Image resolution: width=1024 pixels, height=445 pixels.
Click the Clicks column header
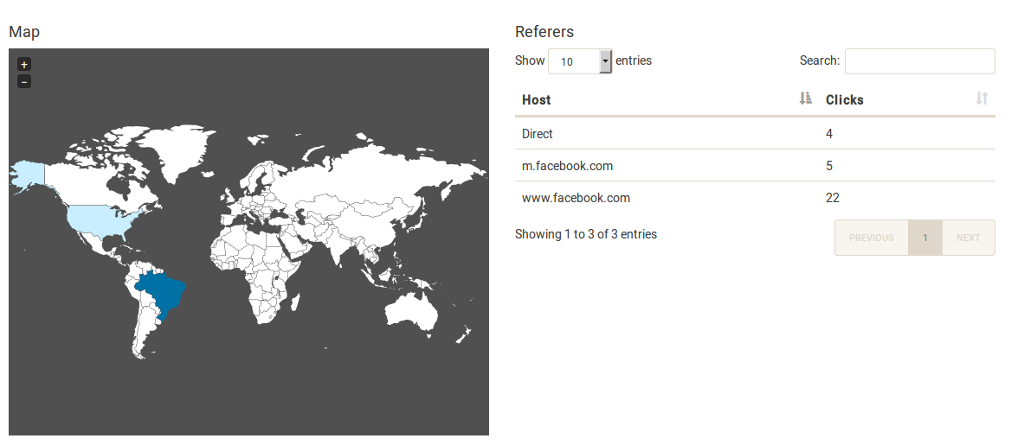click(845, 99)
